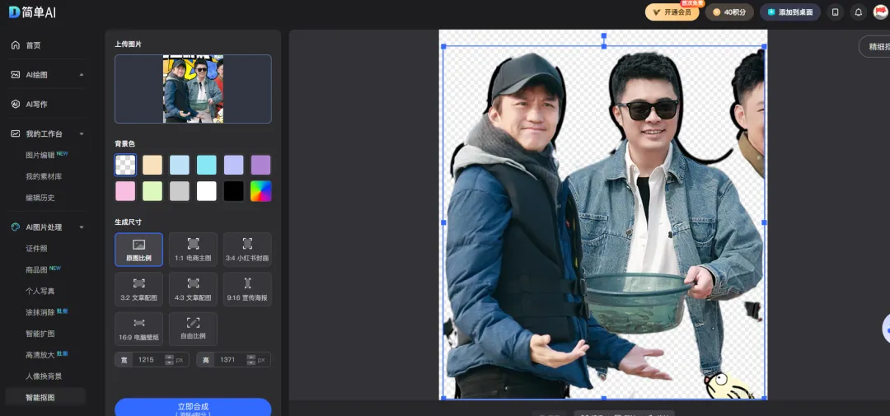Collapse the AI图片处理 menu arrow

pos(81,227)
